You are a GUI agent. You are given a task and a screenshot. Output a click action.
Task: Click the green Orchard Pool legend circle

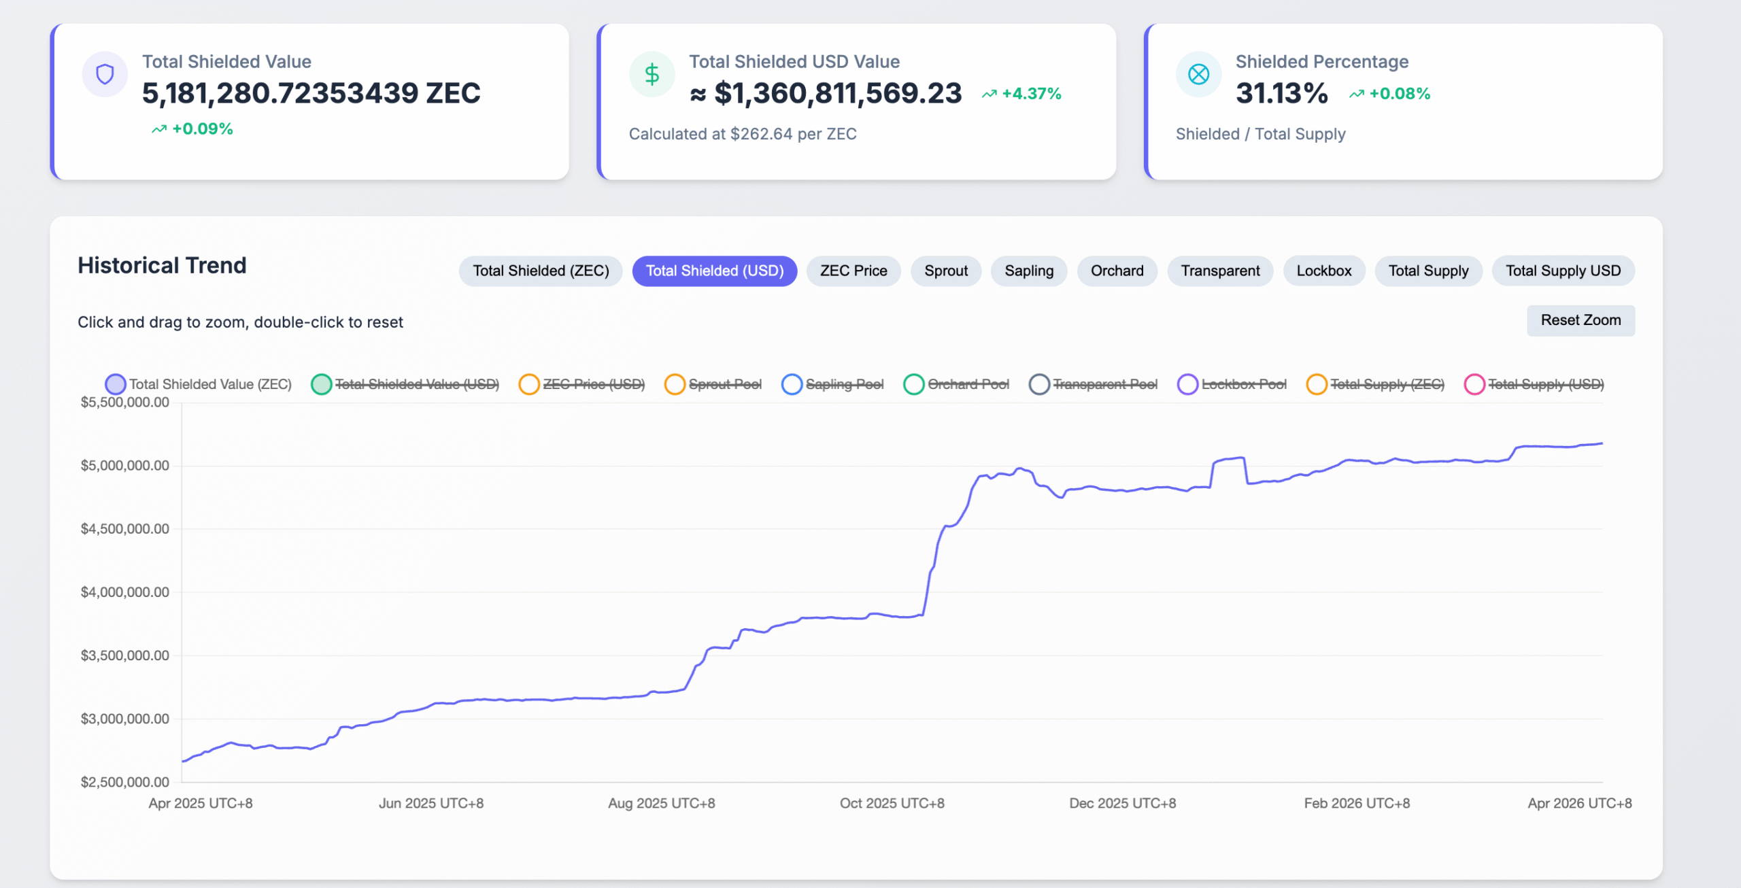click(913, 384)
